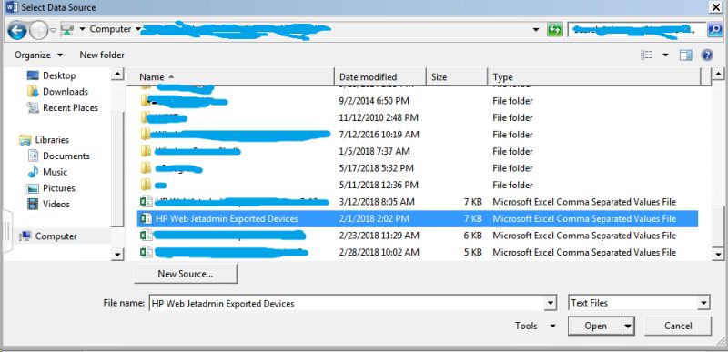
Task: Click the New folder button
Action: (x=102, y=55)
